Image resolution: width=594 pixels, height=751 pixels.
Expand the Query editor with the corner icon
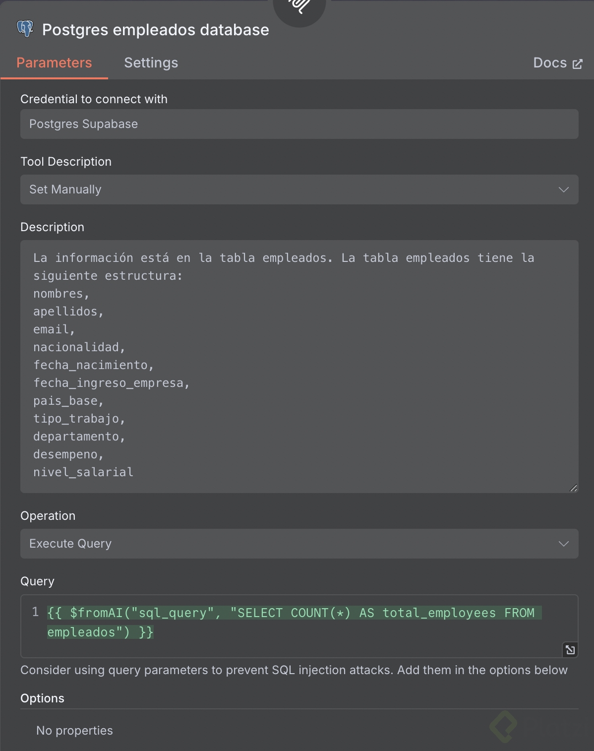click(x=570, y=649)
